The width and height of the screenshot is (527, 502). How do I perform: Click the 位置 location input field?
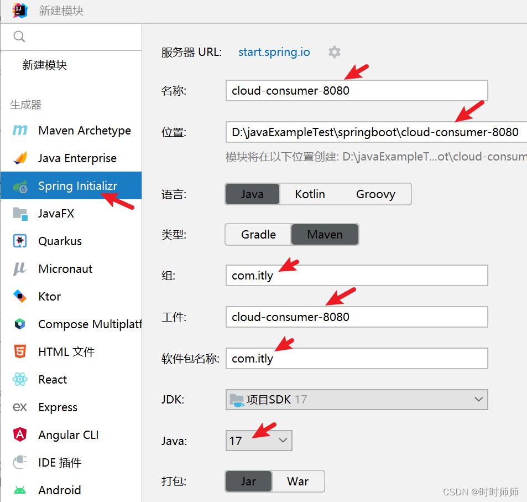point(377,132)
